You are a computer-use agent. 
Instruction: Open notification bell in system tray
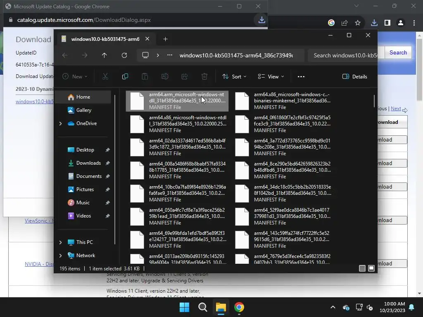[412, 307]
